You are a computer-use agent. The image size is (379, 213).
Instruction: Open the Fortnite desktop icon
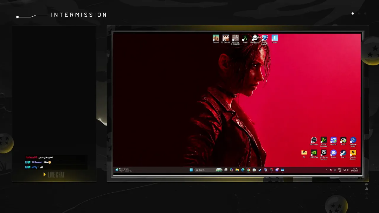(274, 39)
